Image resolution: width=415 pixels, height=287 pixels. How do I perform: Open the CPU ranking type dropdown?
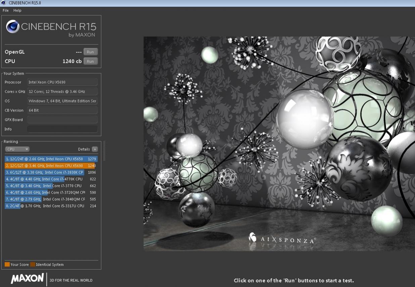17,149
